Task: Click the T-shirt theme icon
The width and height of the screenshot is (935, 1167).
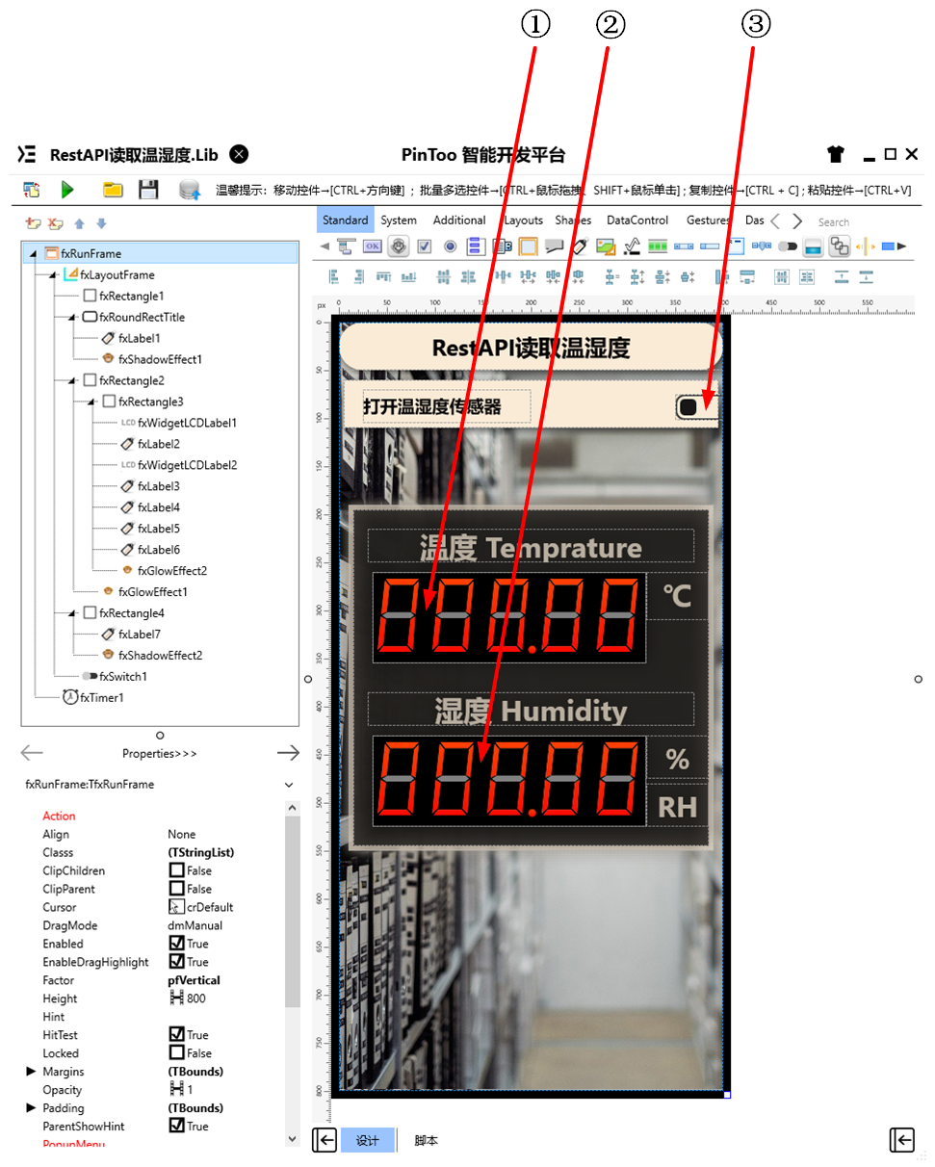Action: point(835,154)
